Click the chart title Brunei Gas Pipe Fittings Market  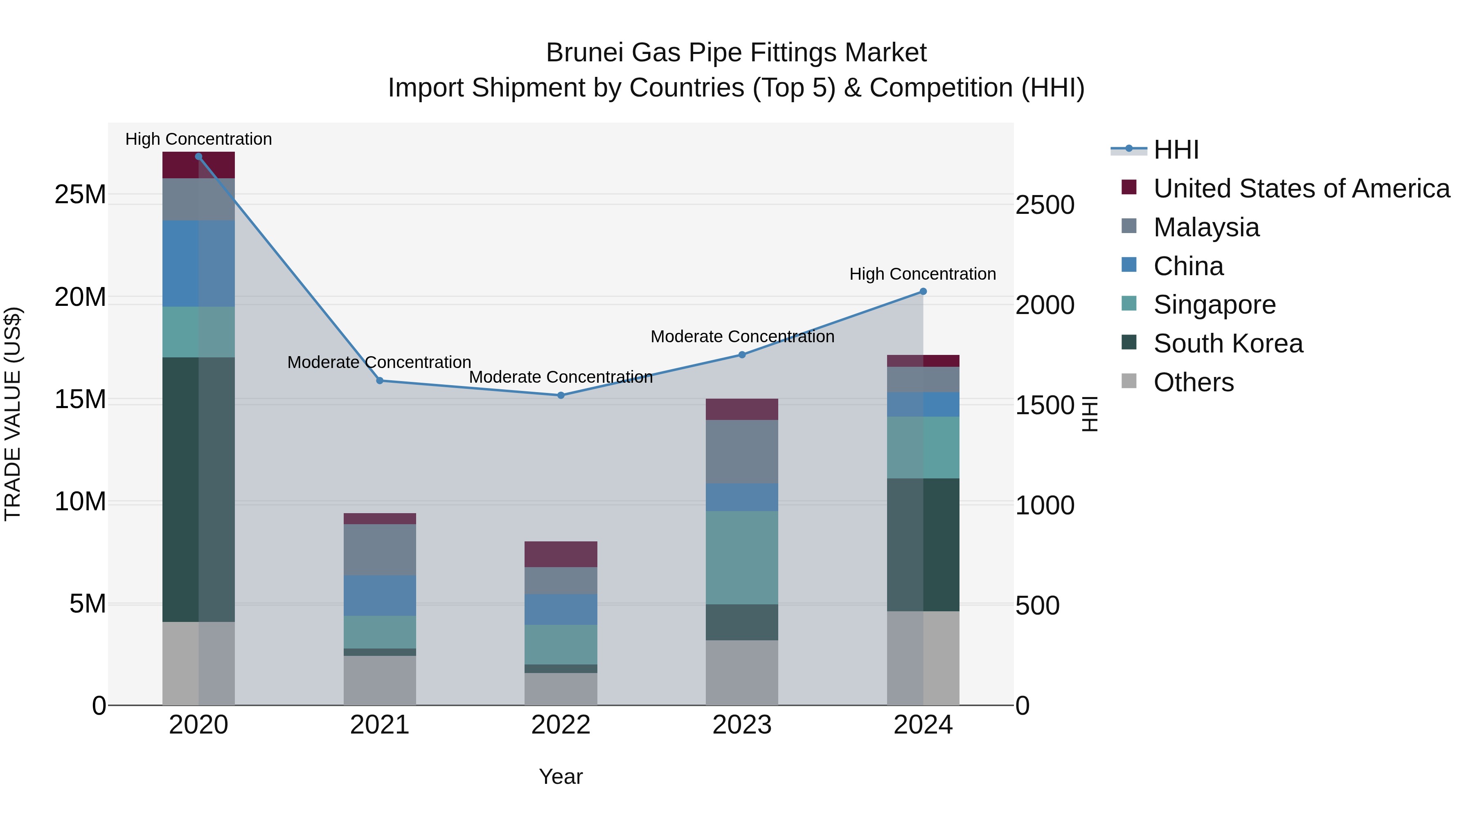point(736,53)
